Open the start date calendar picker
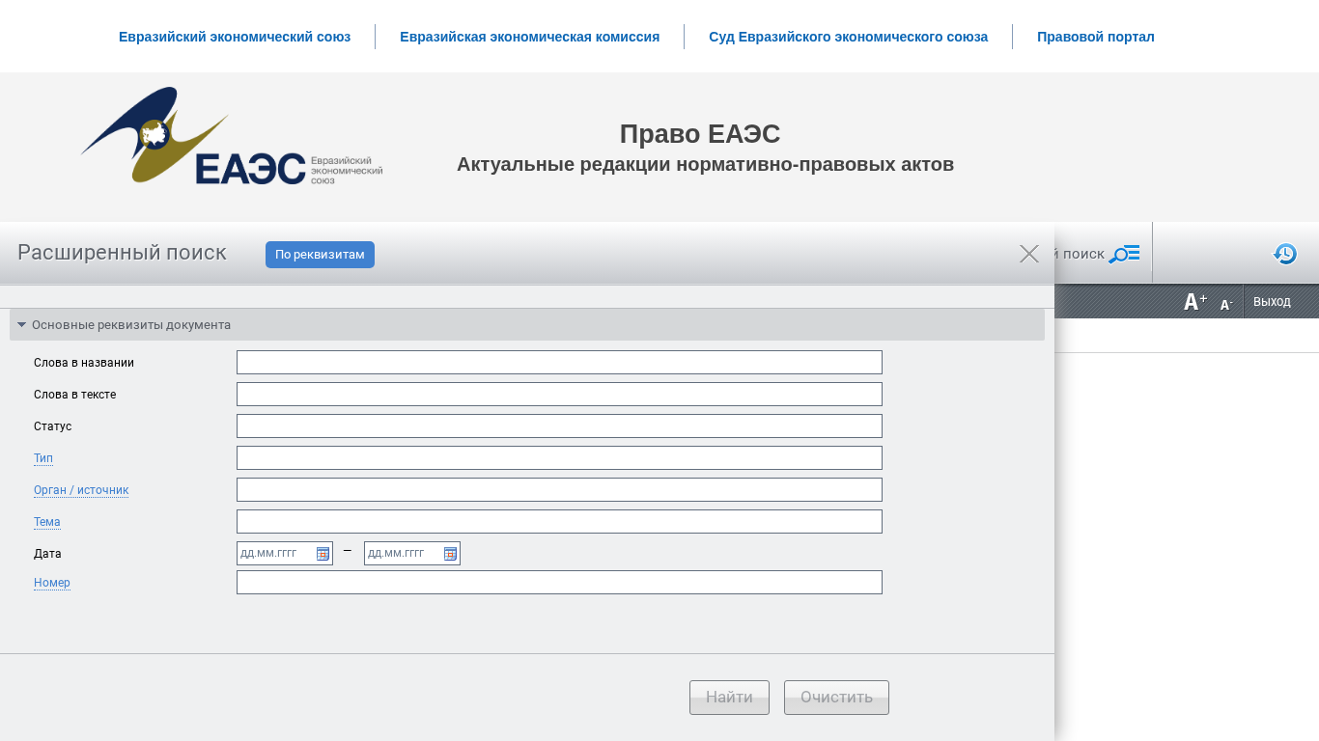Viewport: 1319px width, 741px height. (x=323, y=554)
